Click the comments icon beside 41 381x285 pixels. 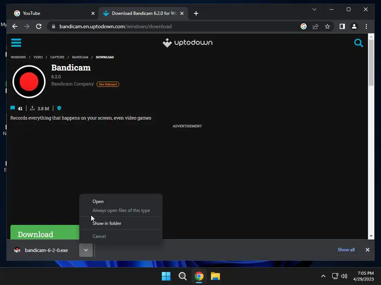[x=13, y=108]
